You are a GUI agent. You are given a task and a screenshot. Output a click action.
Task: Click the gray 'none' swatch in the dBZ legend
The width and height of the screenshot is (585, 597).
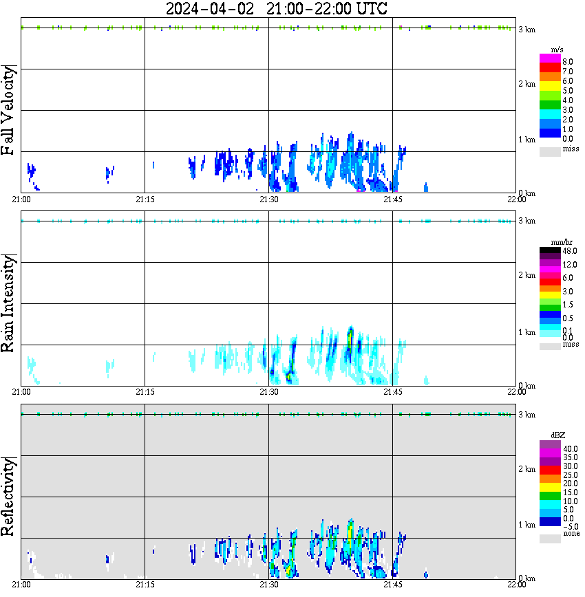click(550, 539)
